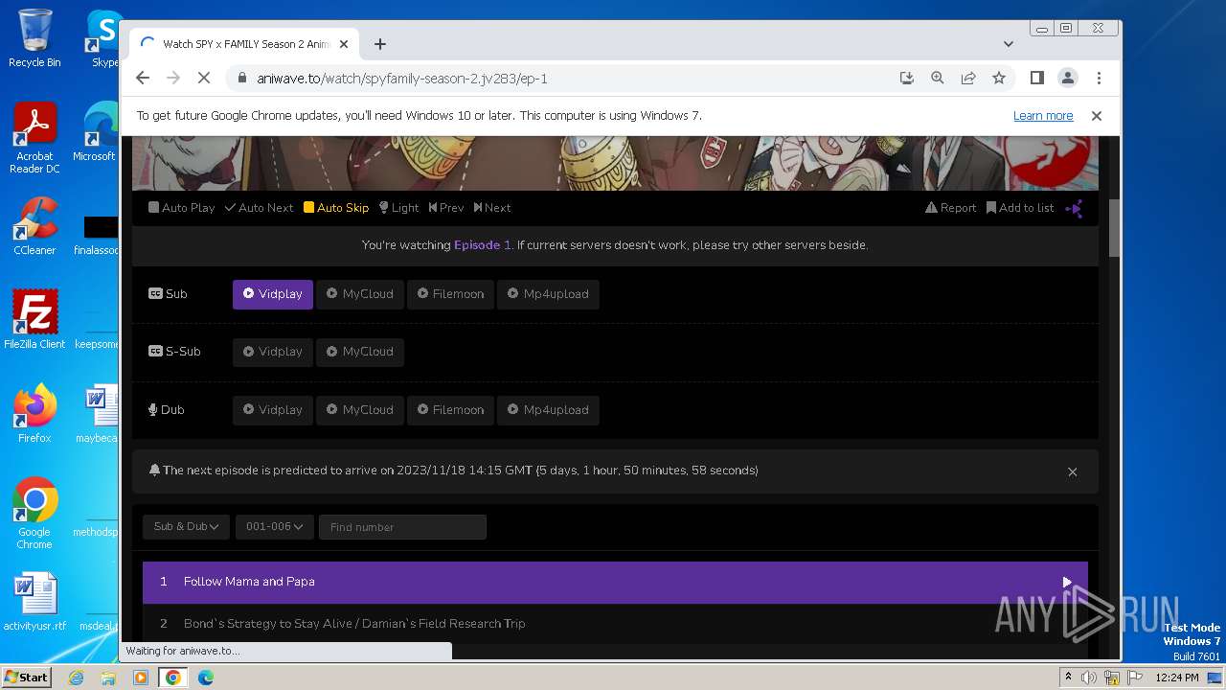
Task: Open the Chrome three-dot menu
Action: point(1099,79)
